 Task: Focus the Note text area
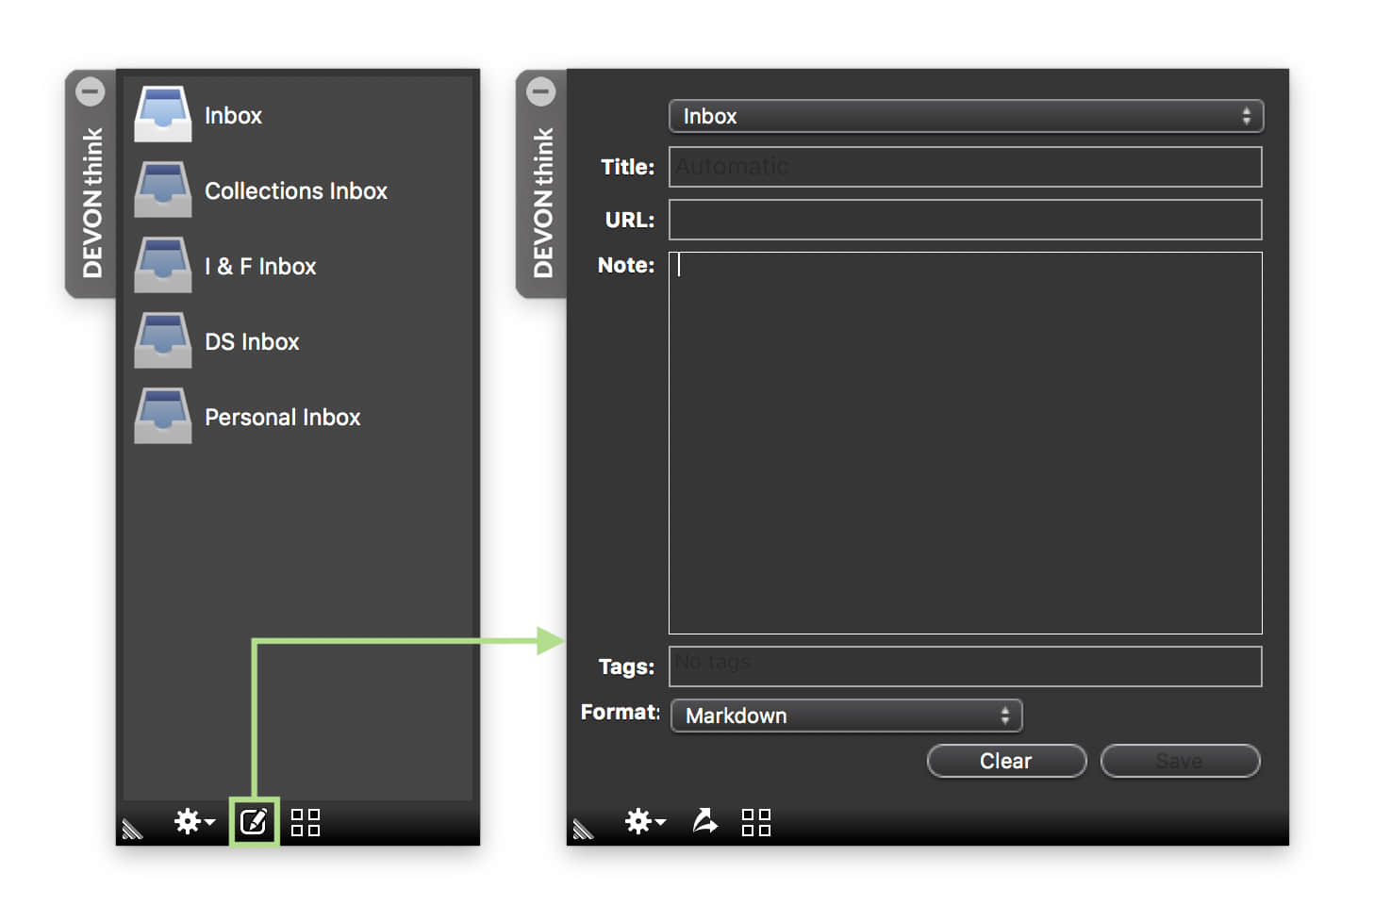tap(965, 443)
